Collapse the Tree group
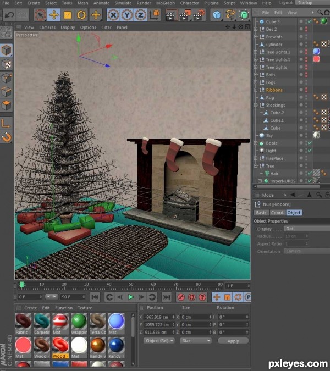This screenshot has width=330, height=371. (256, 166)
